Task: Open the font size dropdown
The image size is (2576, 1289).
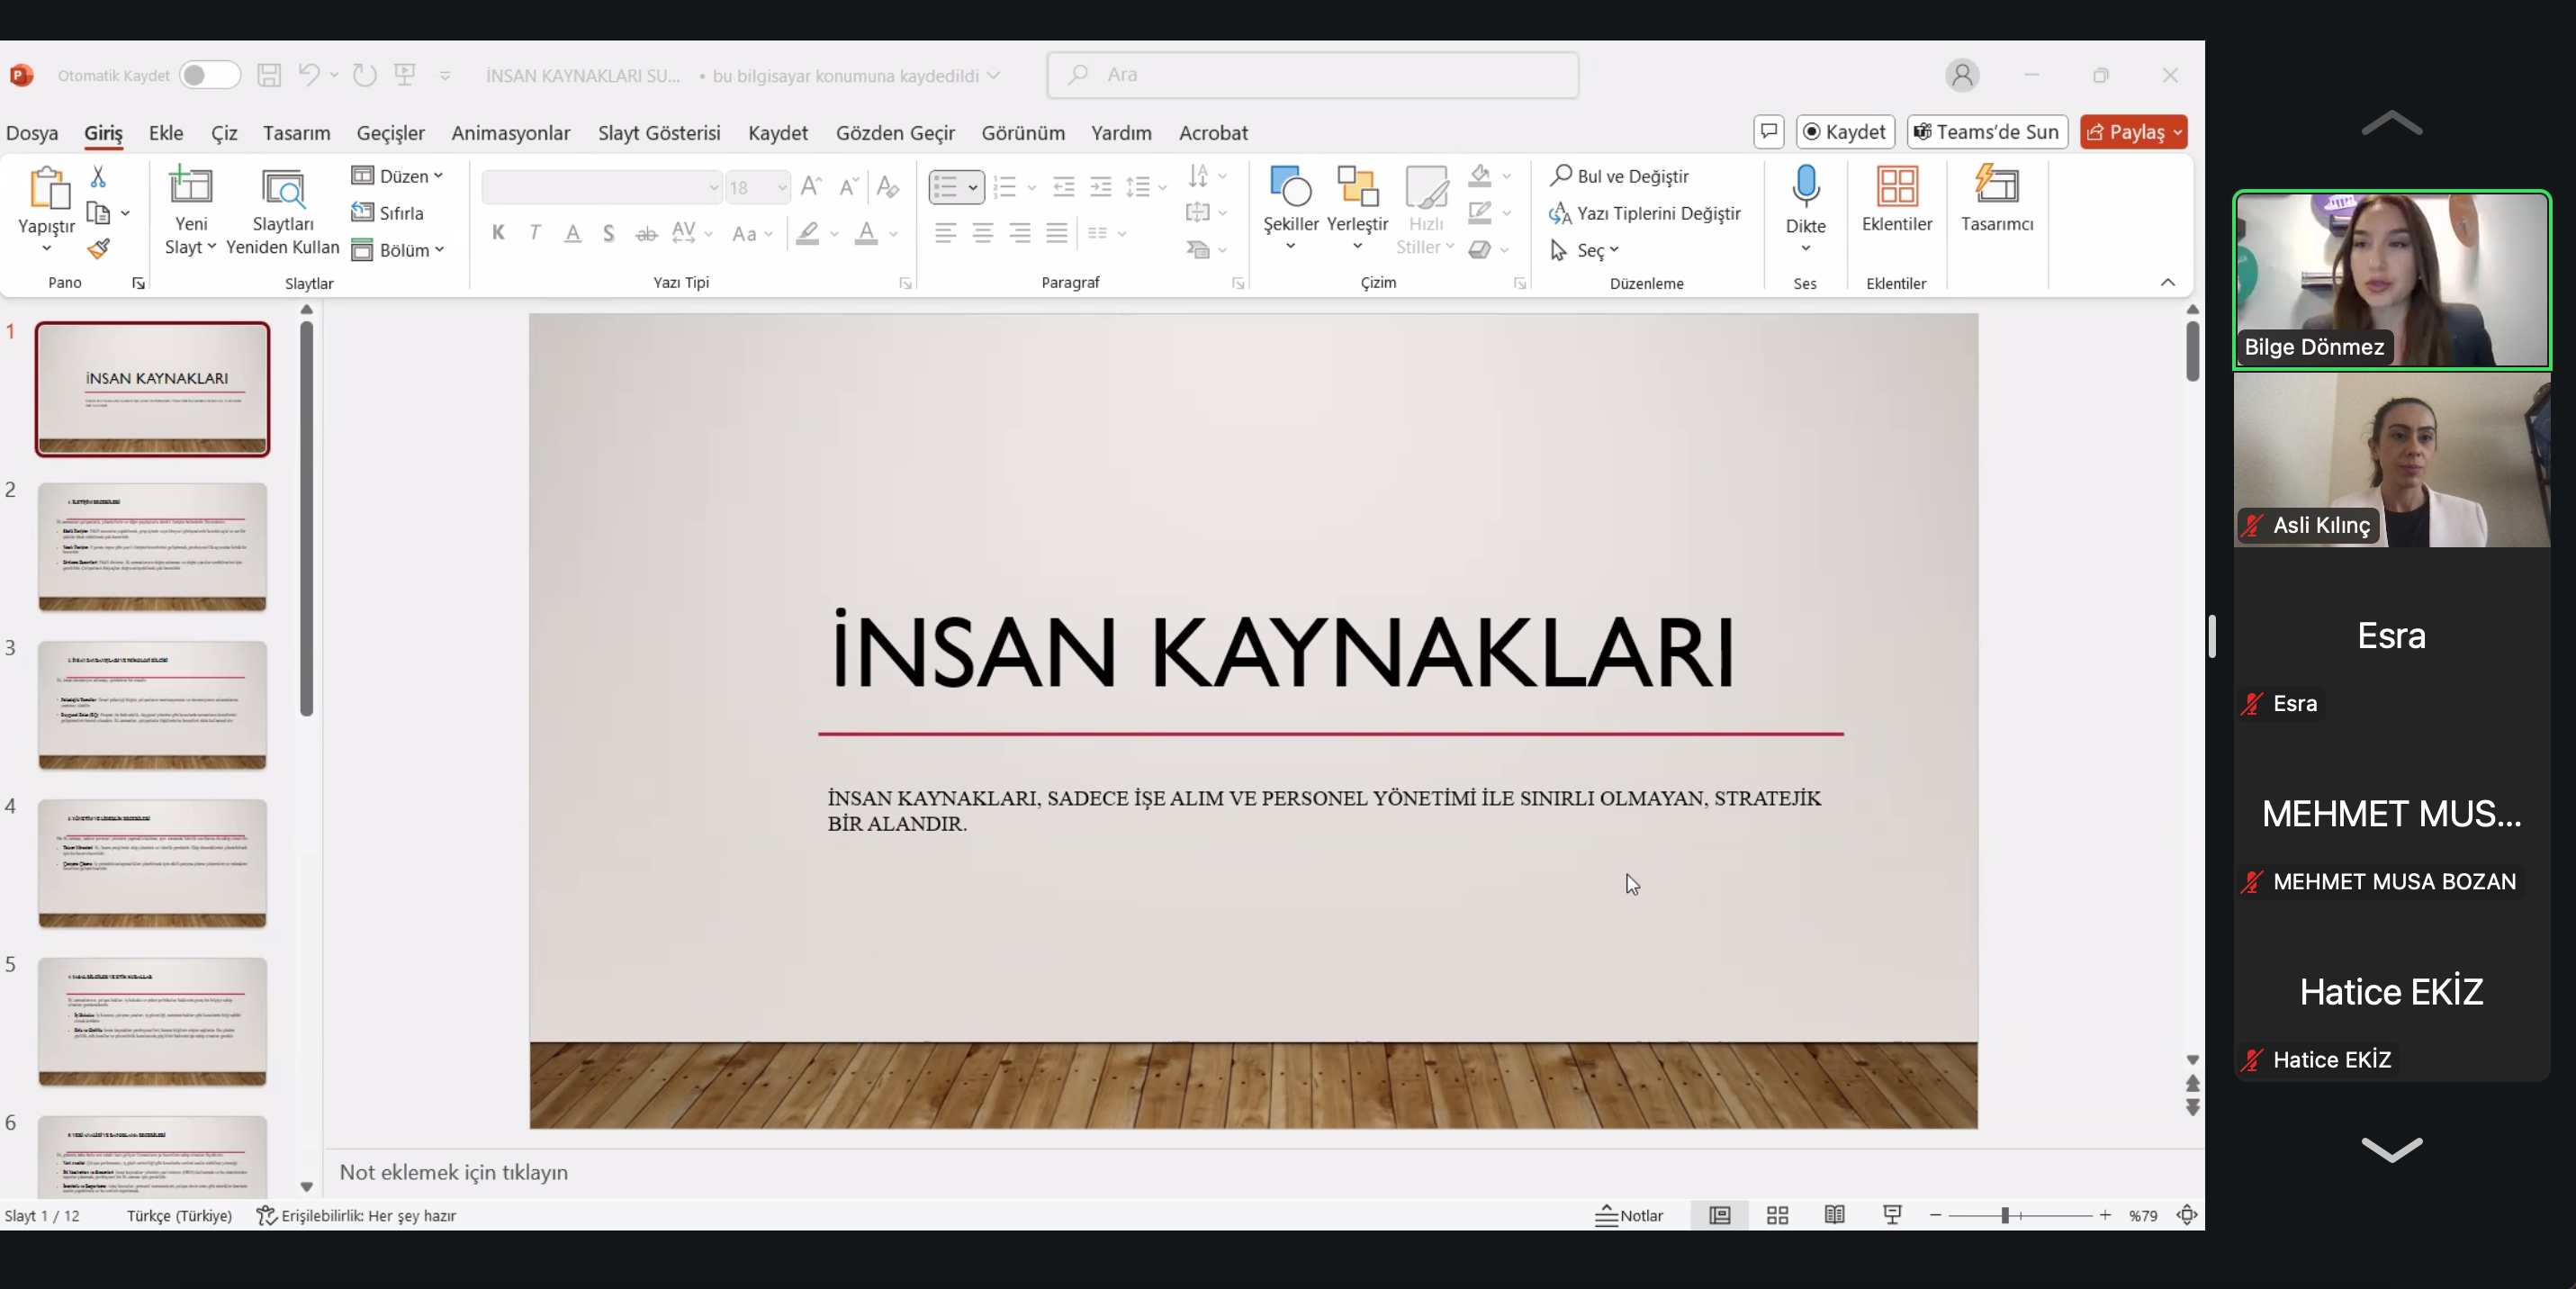Action: [x=781, y=187]
